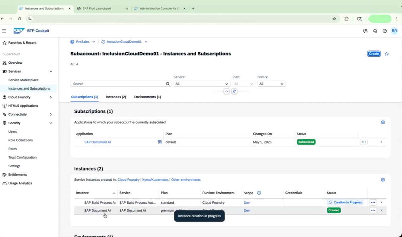Filter instances by Kyma/Kubernetes link
402x237 pixels.
(155, 180)
